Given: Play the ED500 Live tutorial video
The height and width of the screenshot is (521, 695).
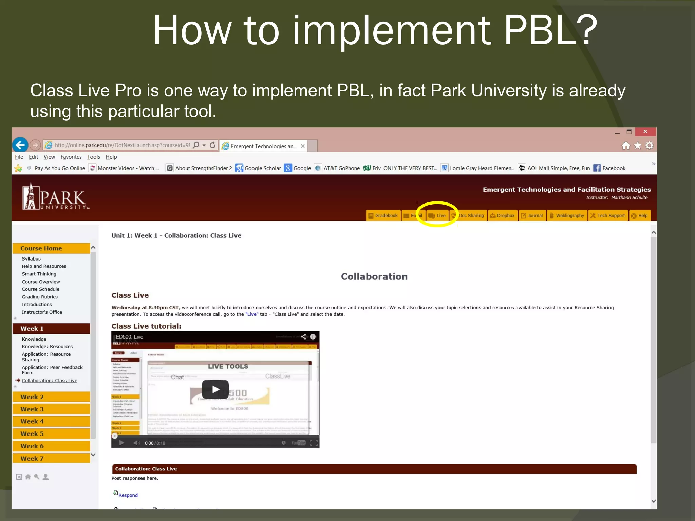Looking at the screenshot, I should click(x=215, y=389).
